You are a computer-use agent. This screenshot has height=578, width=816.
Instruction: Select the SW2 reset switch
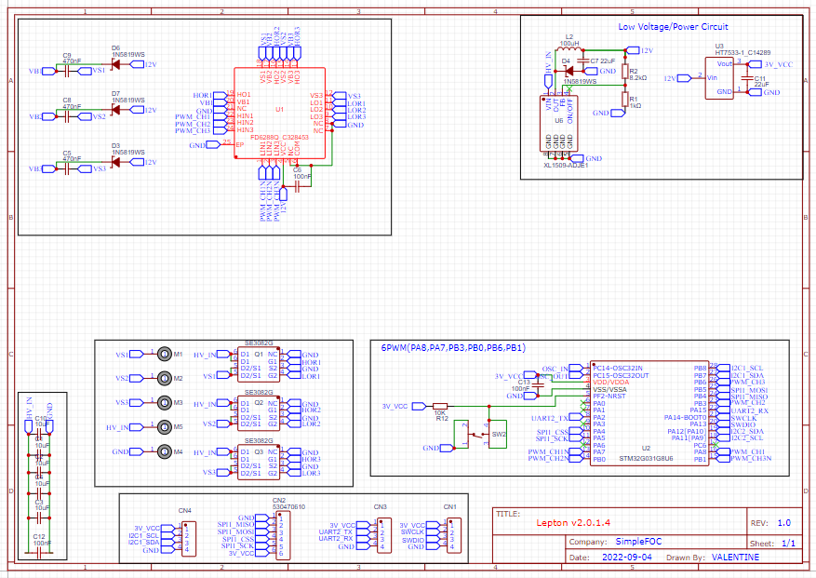pyautogui.click(x=480, y=434)
